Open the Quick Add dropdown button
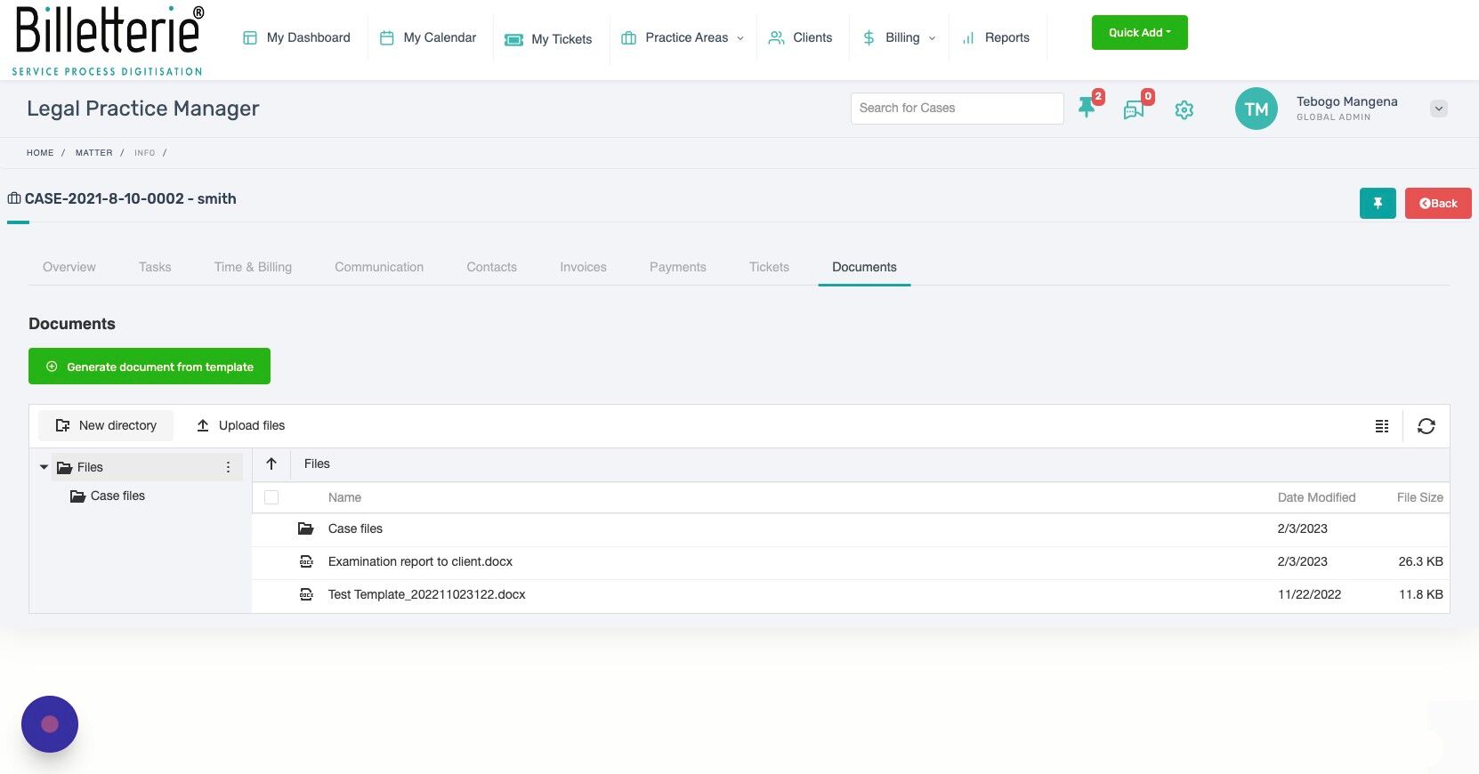 pyautogui.click(x=1140, y=33)
